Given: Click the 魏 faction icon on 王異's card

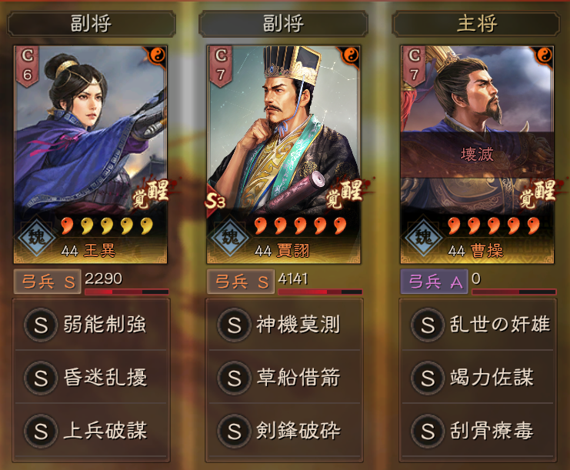Looking at the screenshot, I should (37, 237).
